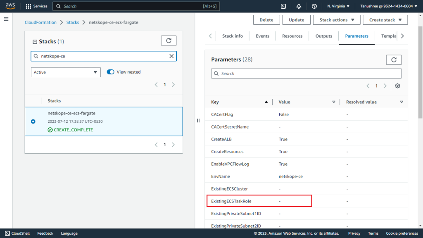
Task: Open the side navigation hamburger menu
Action: 6,19
